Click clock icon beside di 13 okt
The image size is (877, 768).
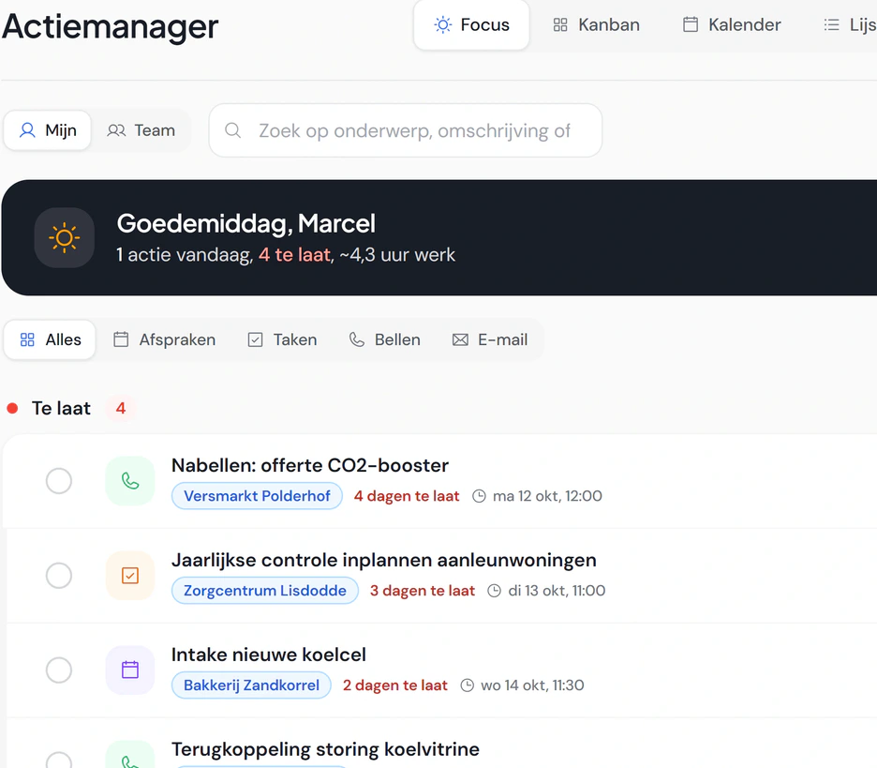pos(495,591)
